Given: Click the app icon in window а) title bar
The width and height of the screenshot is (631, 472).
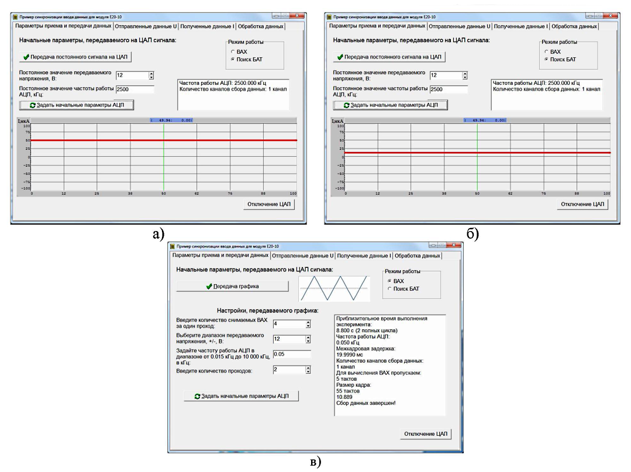Looking at the screenshot, I should (x=15, y=17).
